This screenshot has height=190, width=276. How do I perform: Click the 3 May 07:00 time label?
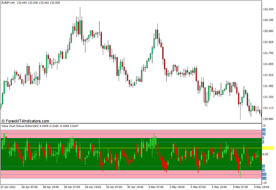point(156,187)
